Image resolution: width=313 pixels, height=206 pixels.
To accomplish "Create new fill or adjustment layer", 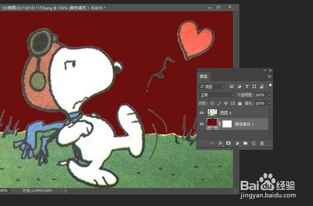I will click(237, 143).
